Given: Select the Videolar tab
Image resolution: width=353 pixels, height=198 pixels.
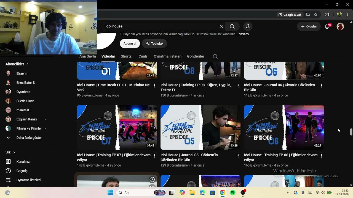Looking at the screenshot, I should 108,56.
